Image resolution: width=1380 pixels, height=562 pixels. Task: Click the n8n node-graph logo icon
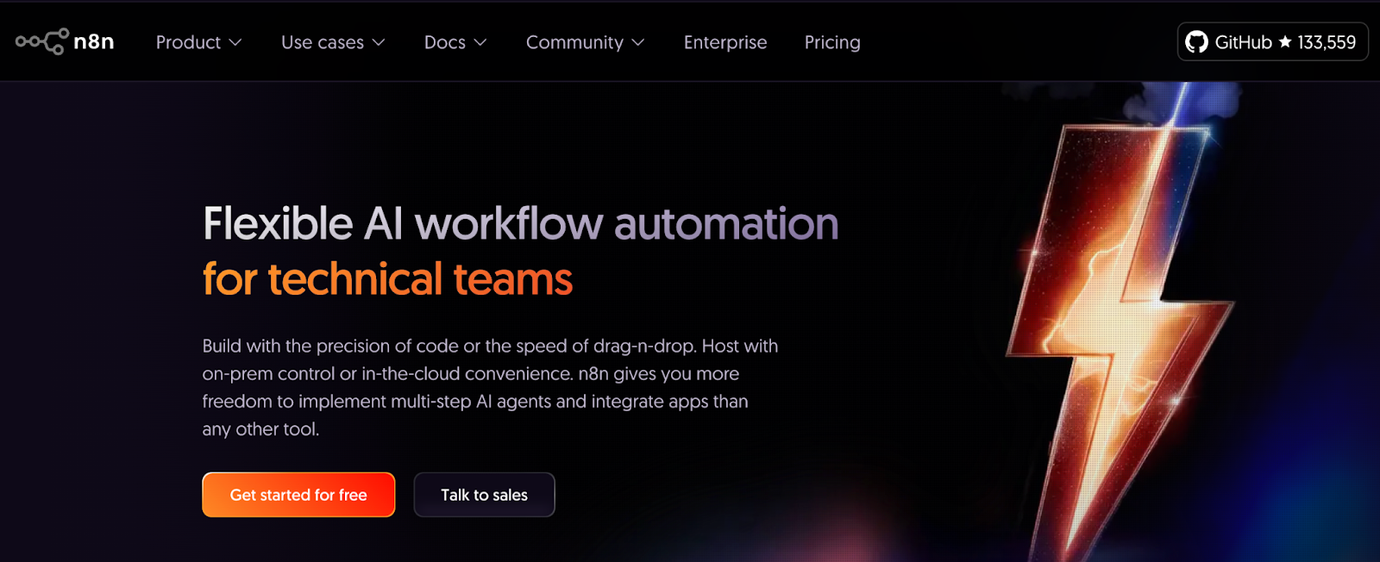[x=41, y=41]
